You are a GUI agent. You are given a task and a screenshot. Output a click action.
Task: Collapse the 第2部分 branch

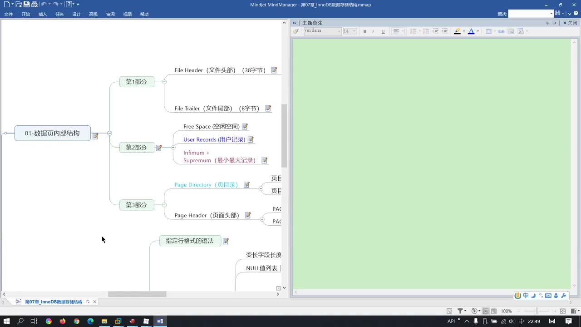point(173,148)
